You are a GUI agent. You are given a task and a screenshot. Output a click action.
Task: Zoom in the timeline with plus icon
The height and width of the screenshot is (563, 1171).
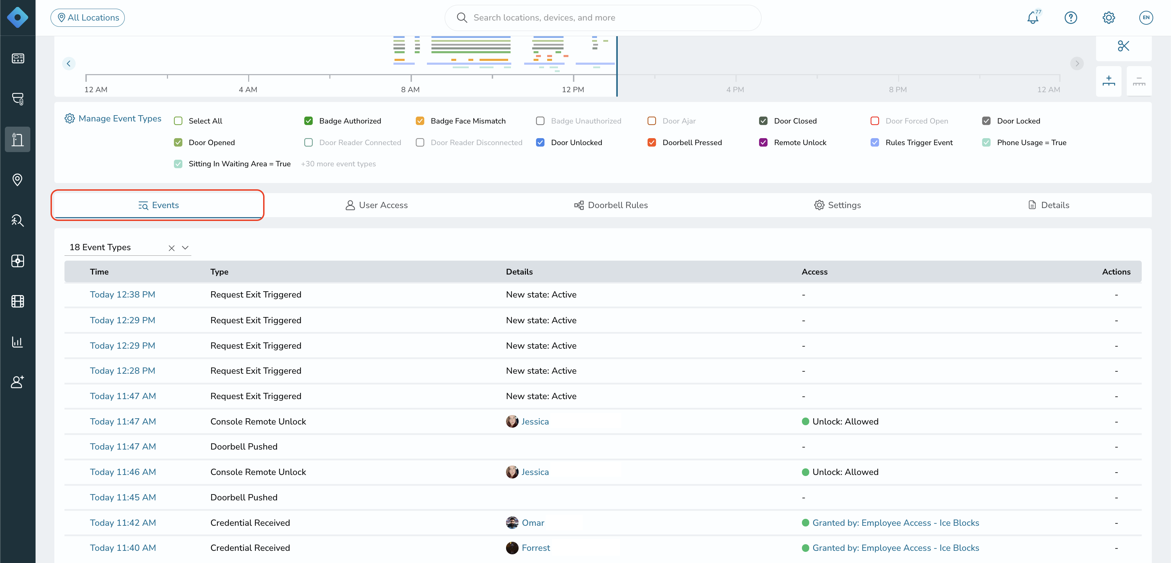[1108, 81]
